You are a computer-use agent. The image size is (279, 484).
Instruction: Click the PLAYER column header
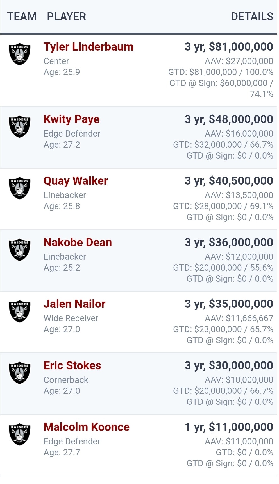pos(67,17)
